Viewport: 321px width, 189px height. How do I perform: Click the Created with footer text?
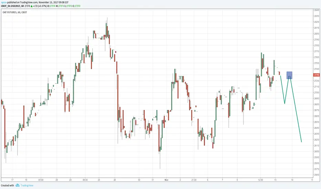pos(7,186)
